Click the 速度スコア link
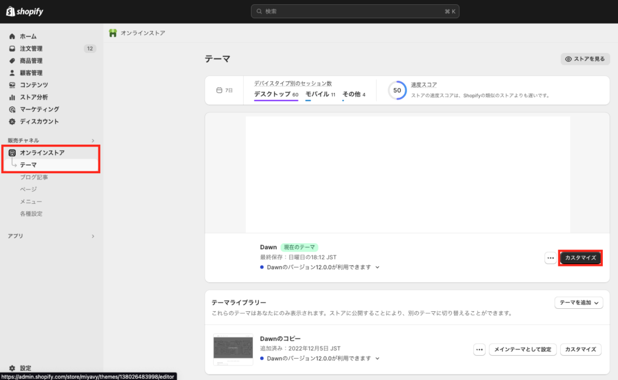The height and width of the screenshot is (380, 618). [424, 84]
